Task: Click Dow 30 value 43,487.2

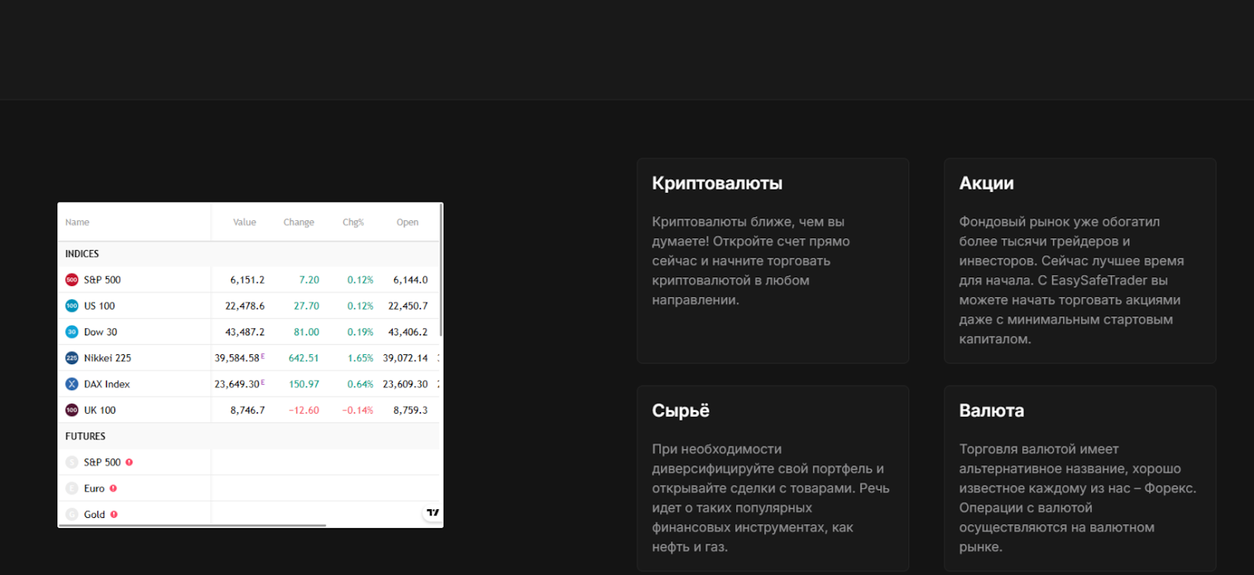Action: (x=245, y=332)
